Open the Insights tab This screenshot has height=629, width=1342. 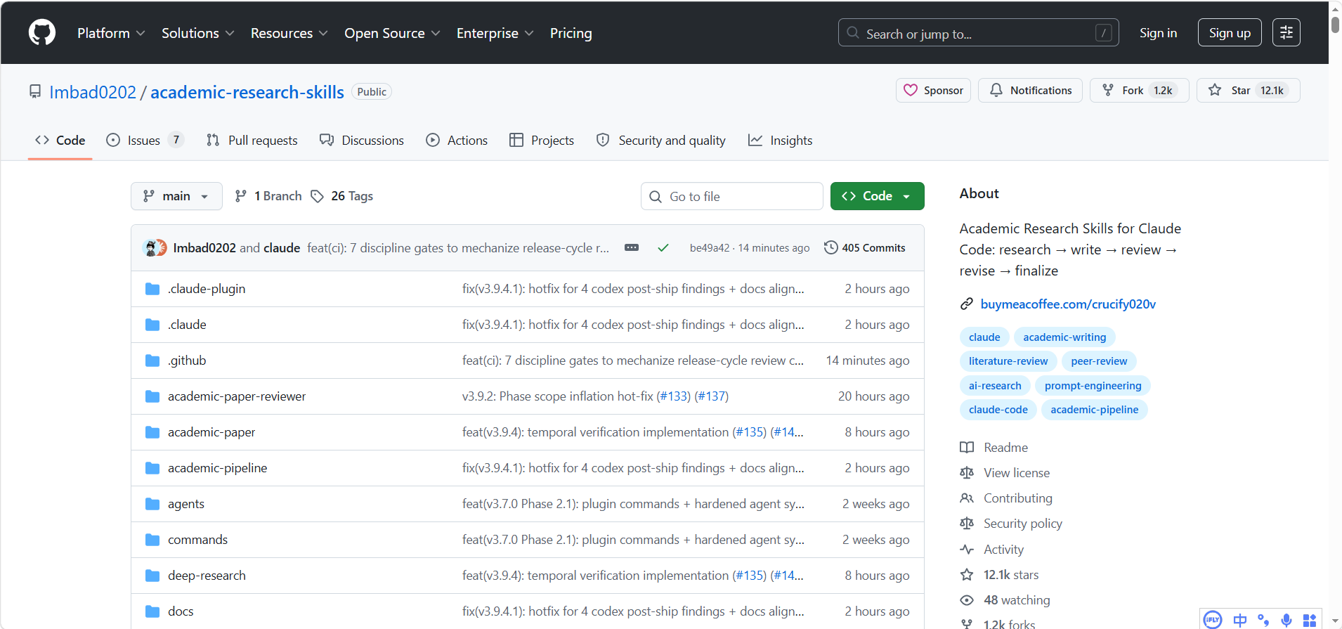click(780, 140)
